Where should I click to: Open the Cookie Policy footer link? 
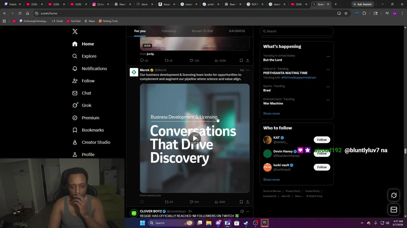click(x=312, y=191)
